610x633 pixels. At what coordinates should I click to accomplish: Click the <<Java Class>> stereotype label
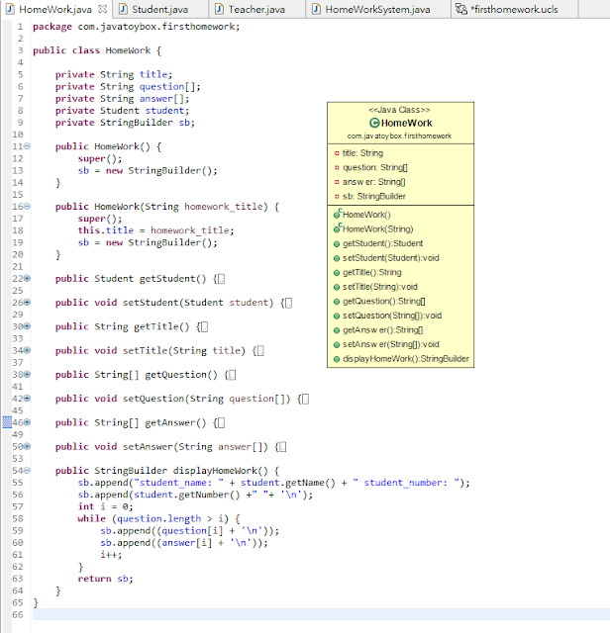(x=399, y=110)
